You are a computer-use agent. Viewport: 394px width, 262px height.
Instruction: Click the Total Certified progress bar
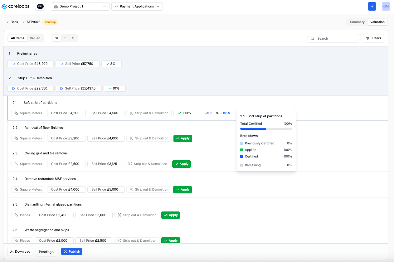tap(266, 129)
